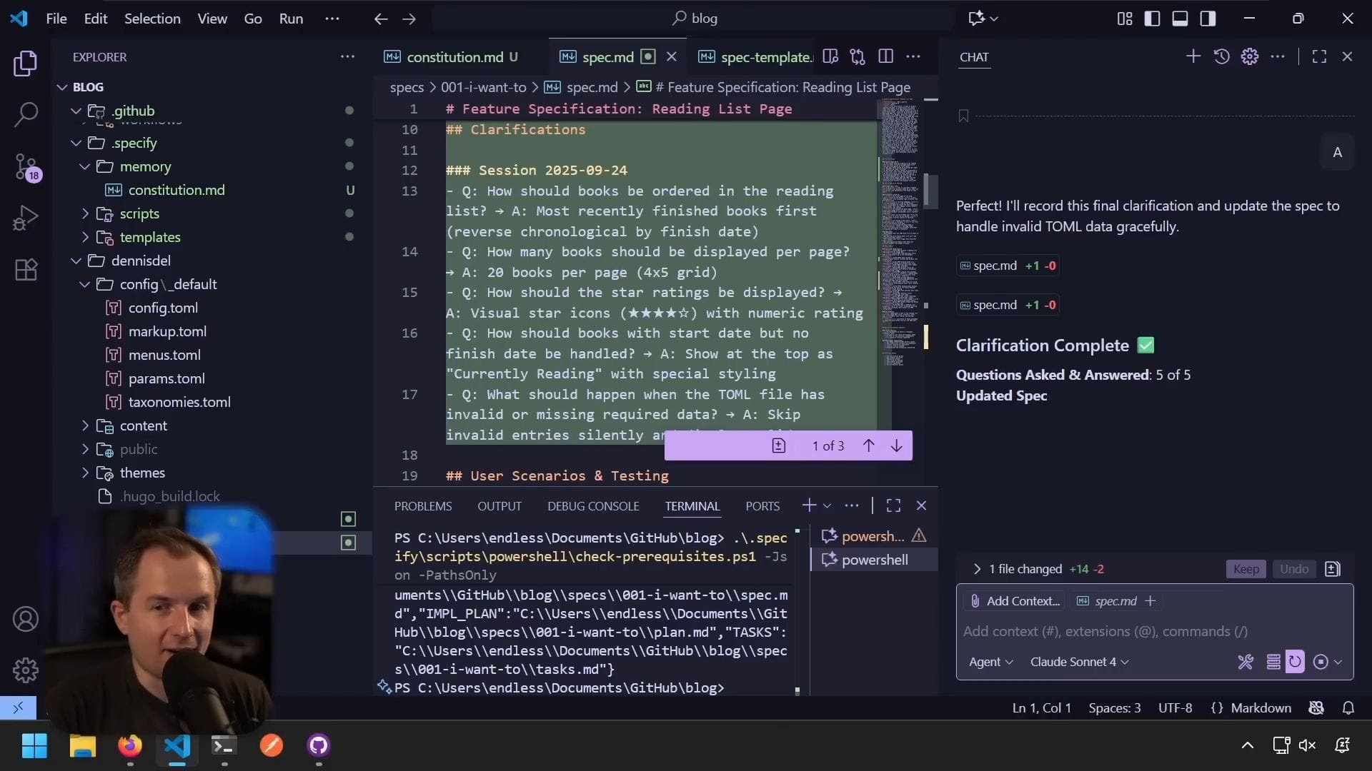This screenshot has height=771, width=1372.
Task: Click split editor right icon
Action: coord(885,56)
